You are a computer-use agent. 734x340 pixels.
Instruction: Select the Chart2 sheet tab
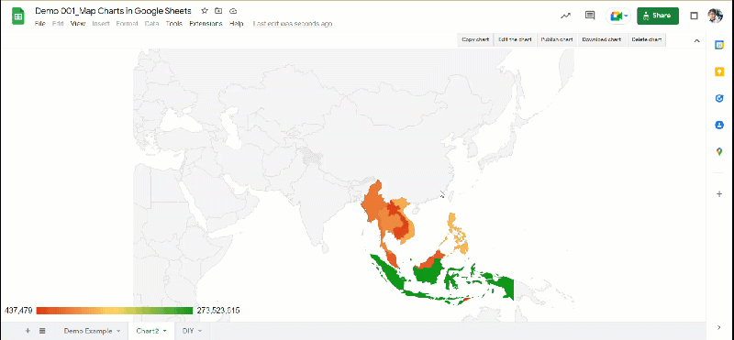coord(148,331)
